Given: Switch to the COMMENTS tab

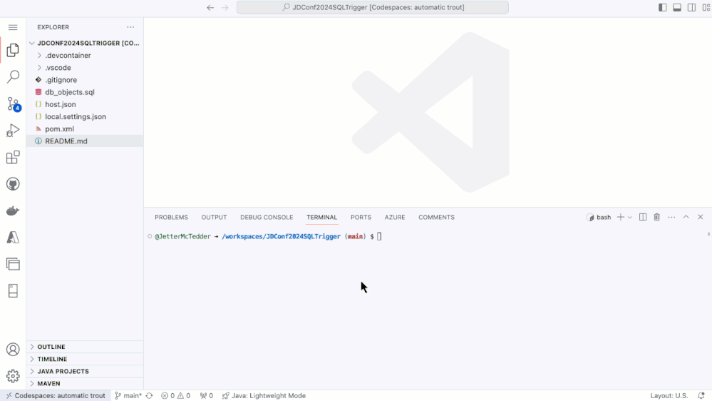Looking at the screenshot, I should pos(436,218).
